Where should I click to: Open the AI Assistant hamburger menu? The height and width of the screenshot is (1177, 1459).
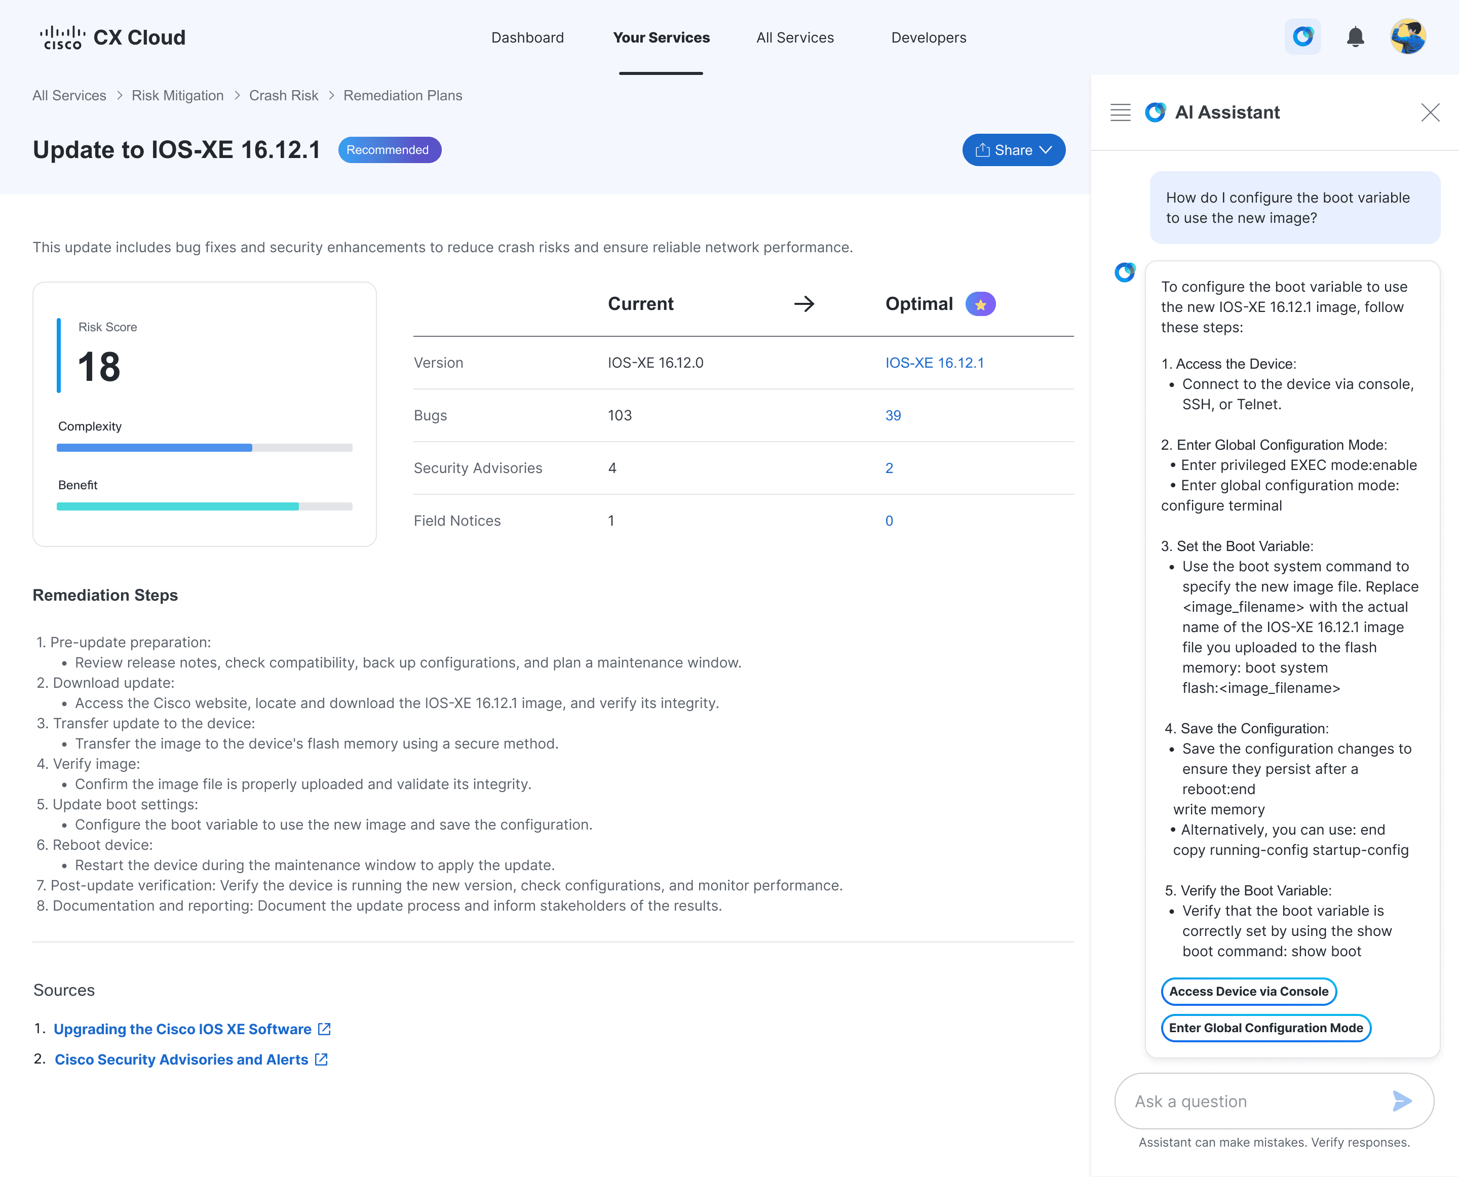point(1121,112)
